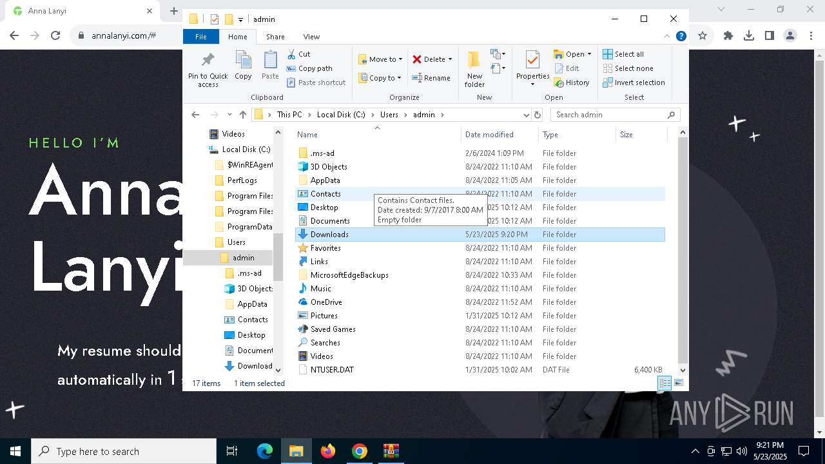Bookmark this page star icon in Chrome
The image size is (825, 464).
point(703,35)
